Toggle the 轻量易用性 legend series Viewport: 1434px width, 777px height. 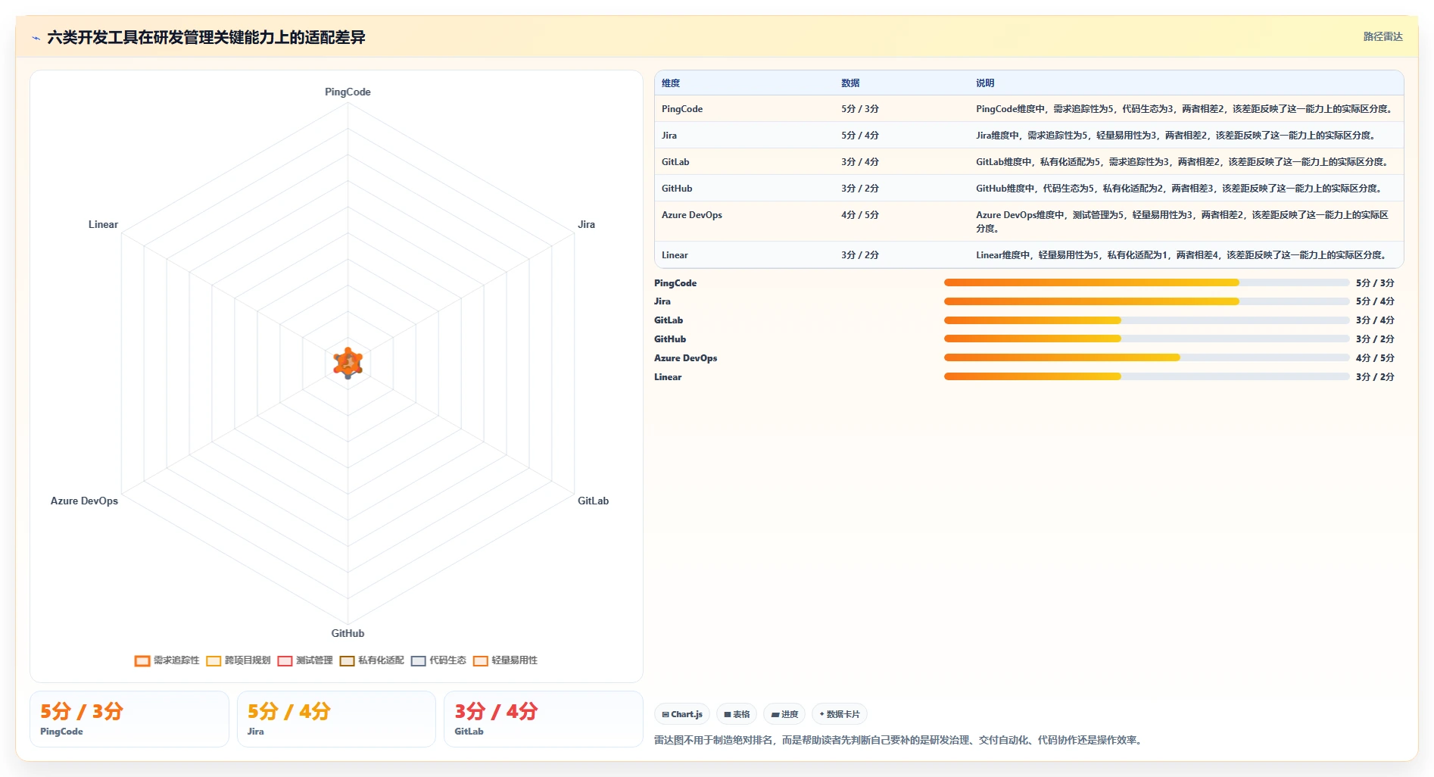coord(505,660)
